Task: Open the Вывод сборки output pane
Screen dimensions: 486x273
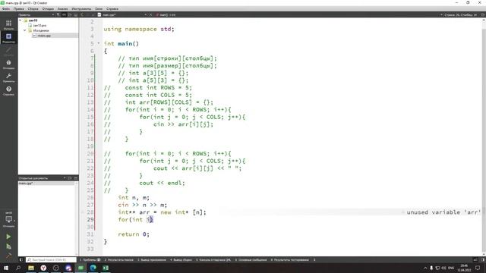Action: click(181, 259)
